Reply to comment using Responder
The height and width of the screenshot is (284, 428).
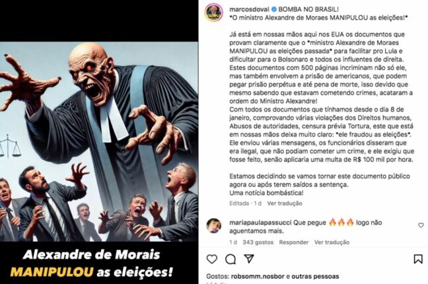(294, 242)
